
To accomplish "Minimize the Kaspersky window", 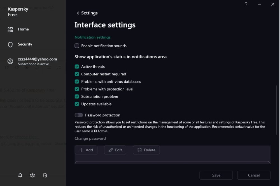I will pos(260,4).
